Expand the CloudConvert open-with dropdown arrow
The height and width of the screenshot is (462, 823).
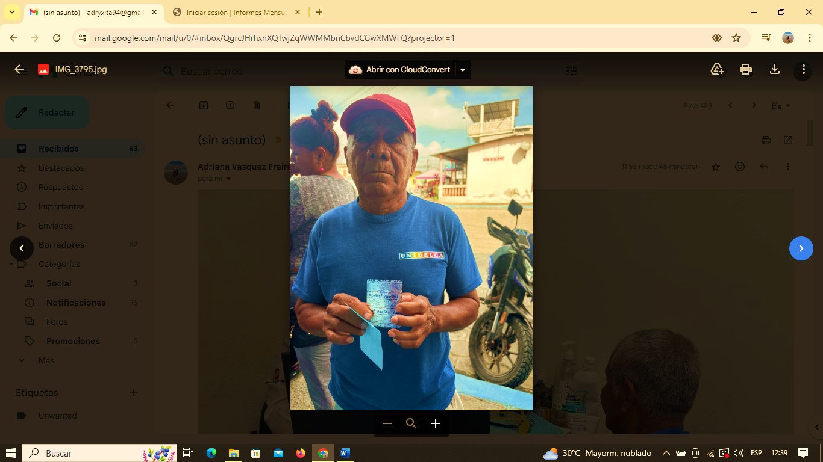pyautogui.click(x=463, y=70)
